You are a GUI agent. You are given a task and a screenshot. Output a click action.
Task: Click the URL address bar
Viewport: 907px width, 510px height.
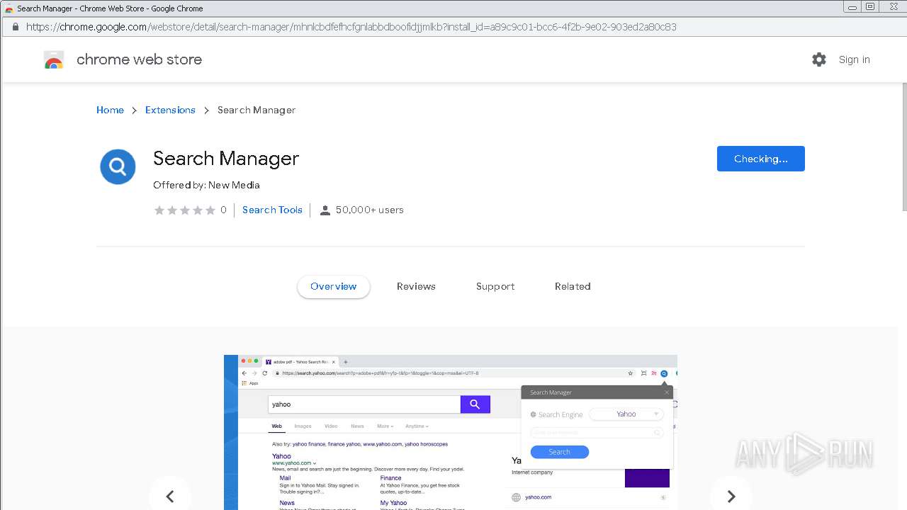(453, 27)
